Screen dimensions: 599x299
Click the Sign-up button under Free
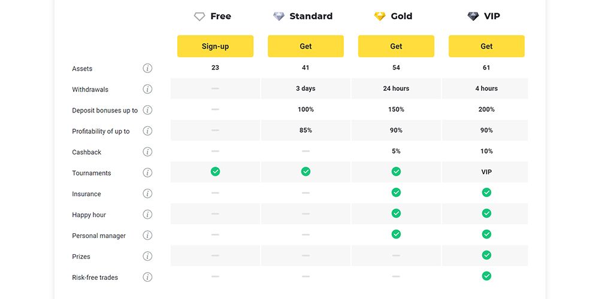coord(215,46)
